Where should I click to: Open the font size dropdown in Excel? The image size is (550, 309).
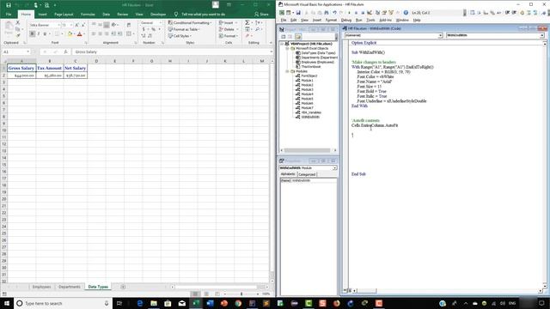pyautogui.click(x=71, y=25)
